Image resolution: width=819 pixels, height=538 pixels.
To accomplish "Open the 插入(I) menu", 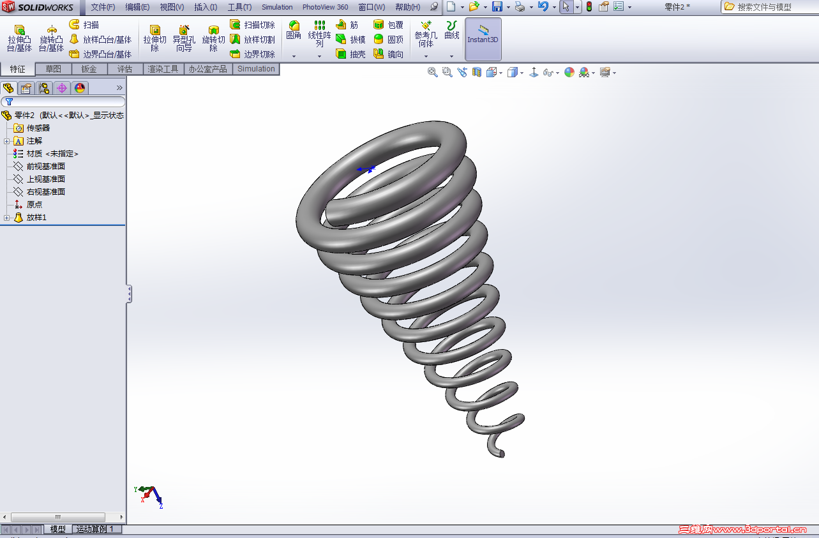I will pos(206,7).
